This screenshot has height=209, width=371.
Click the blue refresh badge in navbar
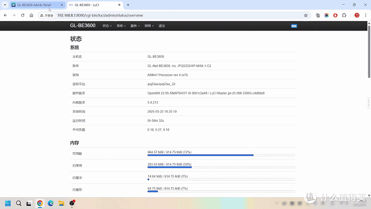[294, 26]
